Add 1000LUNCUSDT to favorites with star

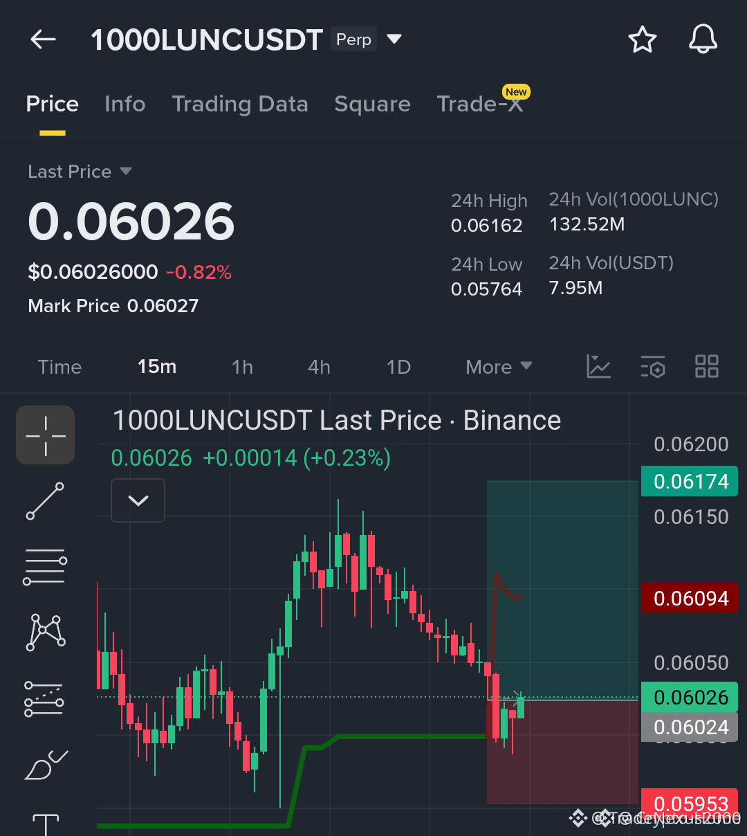pyautogui.click(x=642, y=39)
